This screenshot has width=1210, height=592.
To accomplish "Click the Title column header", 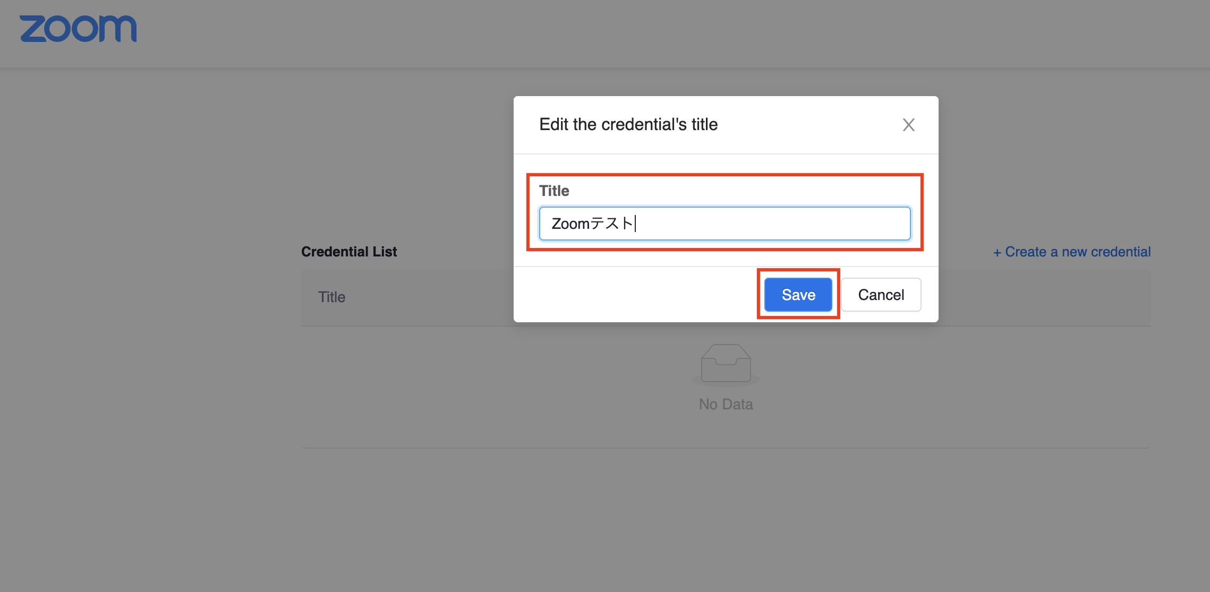I will pos(331,297).
